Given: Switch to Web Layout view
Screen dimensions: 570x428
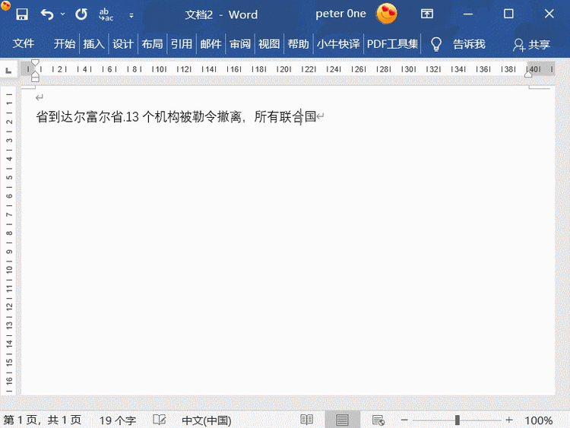Looking at the screenshot, I should [378, 420].
